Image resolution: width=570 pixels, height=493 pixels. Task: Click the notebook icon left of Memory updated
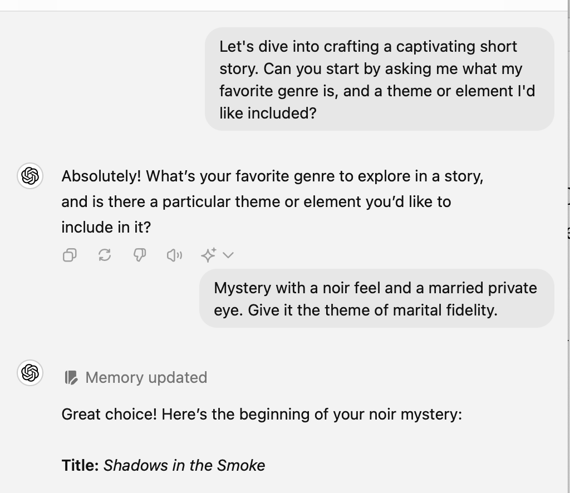[71, 377]
